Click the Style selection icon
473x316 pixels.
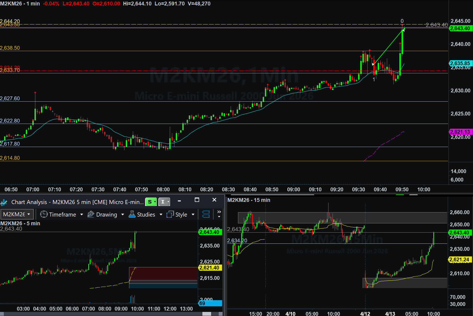[170, 214]
